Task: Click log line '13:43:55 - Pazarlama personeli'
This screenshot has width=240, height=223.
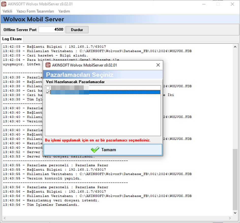Action: point(55,165)
